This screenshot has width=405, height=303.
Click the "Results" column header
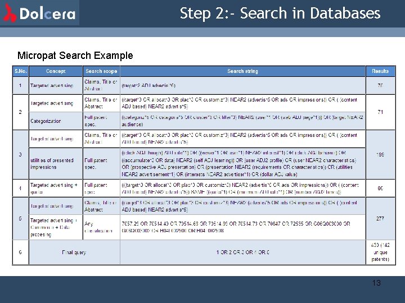(380, 71)
